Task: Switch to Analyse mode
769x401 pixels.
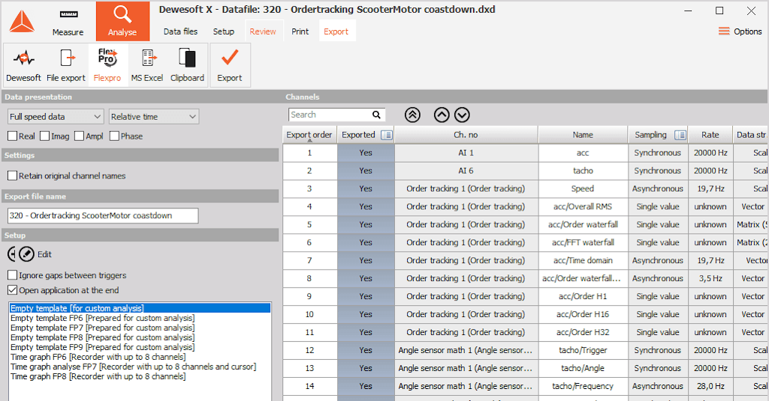Action: [x=122, y=21]
